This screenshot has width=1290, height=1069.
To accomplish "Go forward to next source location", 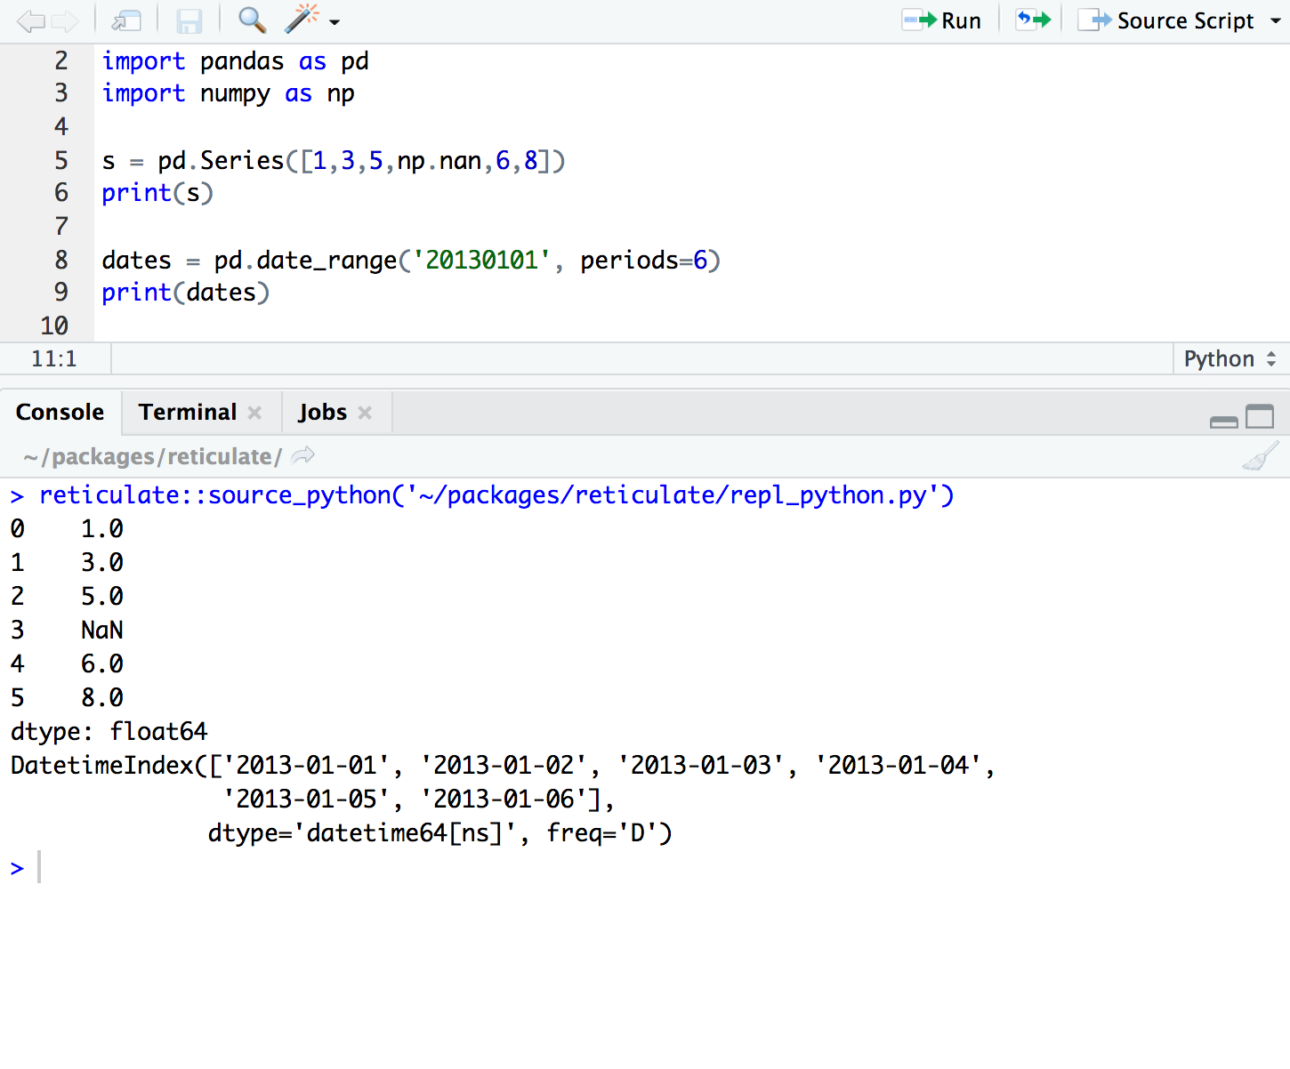I will click(65, 20).
